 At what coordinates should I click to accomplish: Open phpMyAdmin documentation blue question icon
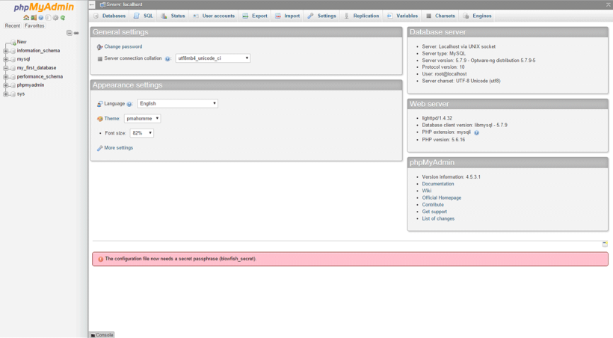pos(40,18)
